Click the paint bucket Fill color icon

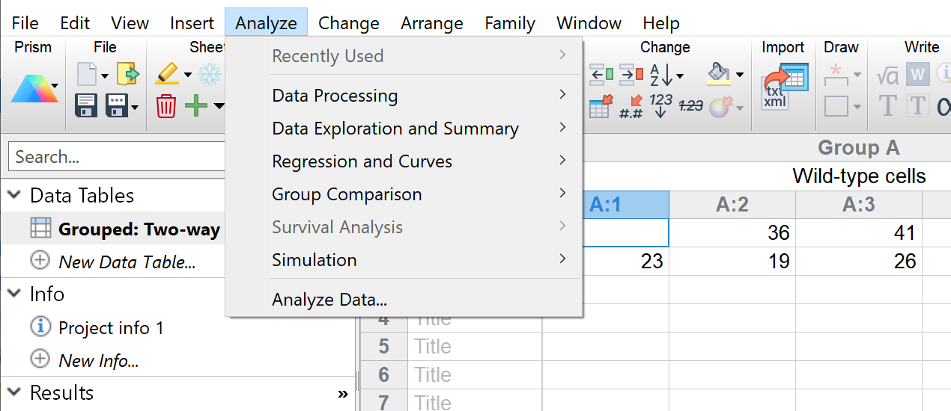click(x=719, y=75)
